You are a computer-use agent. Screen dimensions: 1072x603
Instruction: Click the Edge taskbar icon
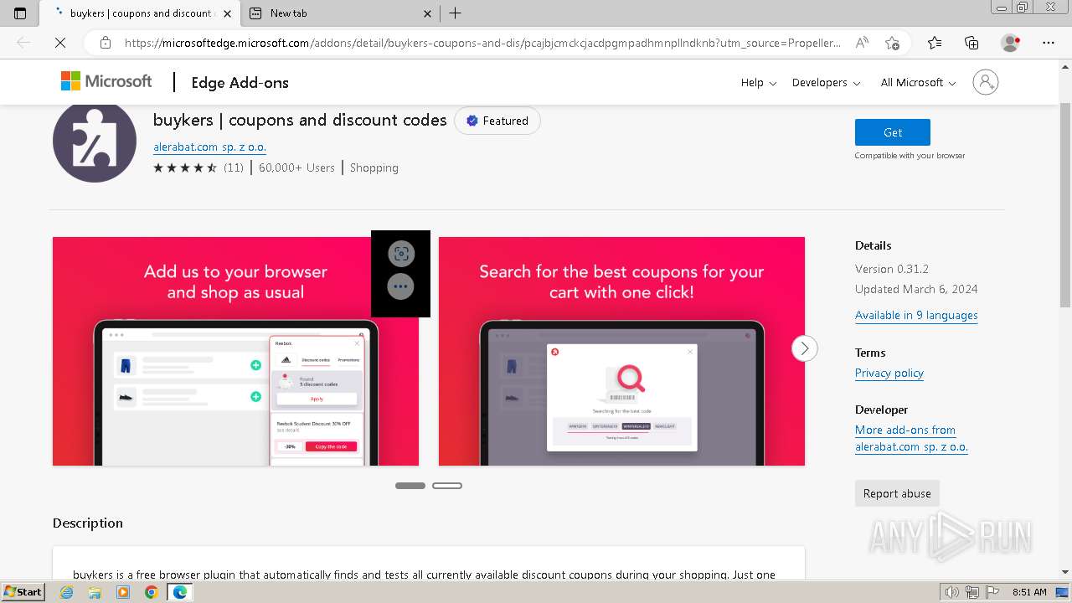(179, 592)
